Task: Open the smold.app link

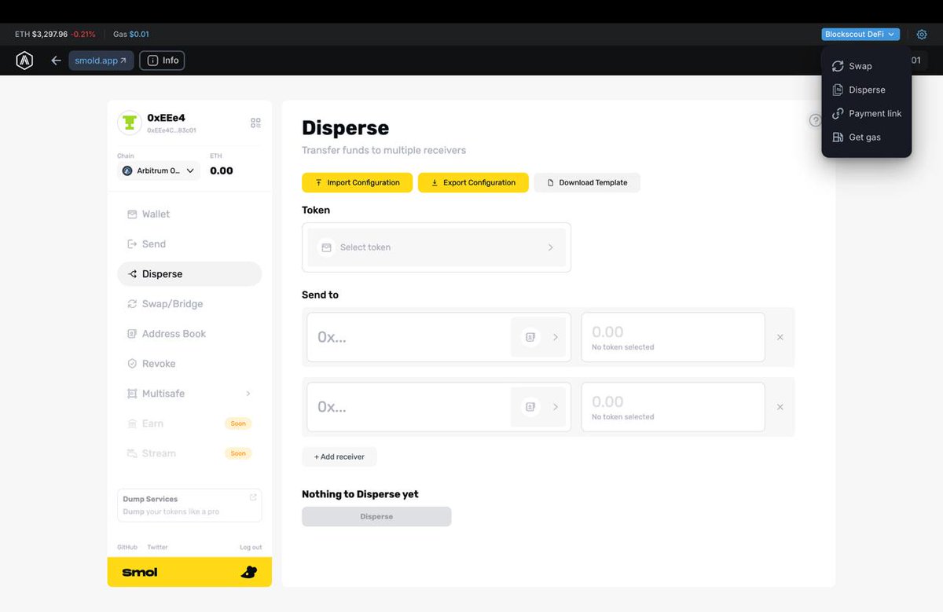Action: point(101,60)
